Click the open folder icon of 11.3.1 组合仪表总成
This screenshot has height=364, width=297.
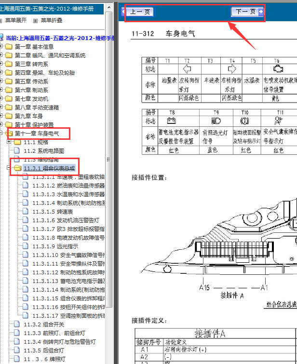pyautogui.click(x=17, y=168)
